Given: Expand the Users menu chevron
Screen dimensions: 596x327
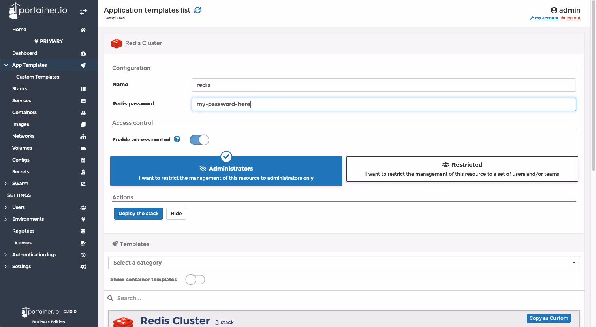Looking at the screenshot, I should (x=6, y=207).
